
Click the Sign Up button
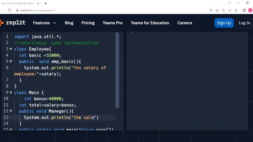pos(224,23)
